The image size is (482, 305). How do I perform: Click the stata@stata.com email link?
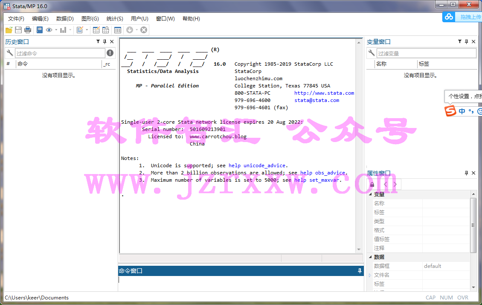pos(316,100)
